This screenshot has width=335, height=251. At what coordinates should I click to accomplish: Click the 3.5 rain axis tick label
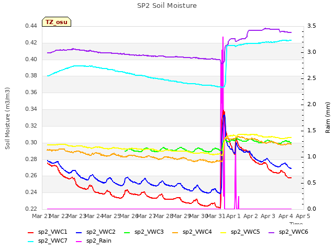coord(311,26)
